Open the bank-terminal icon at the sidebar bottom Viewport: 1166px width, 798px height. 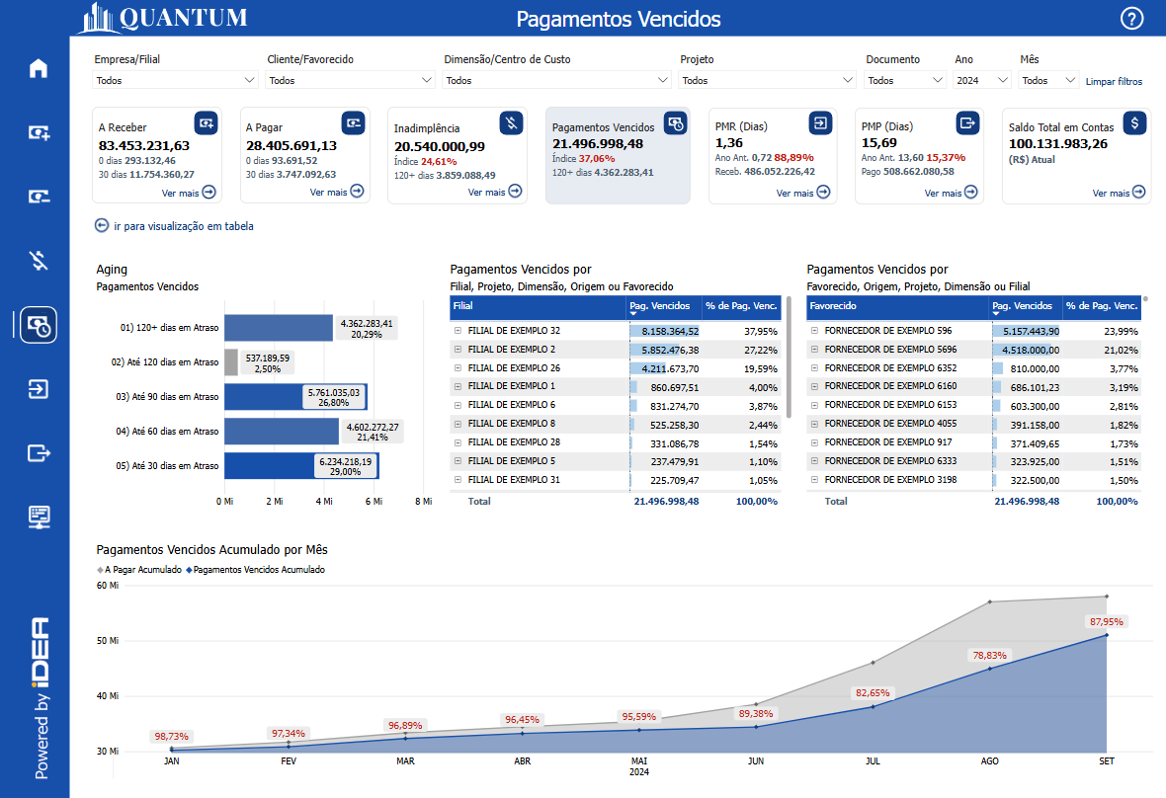(x=38, y=517)
